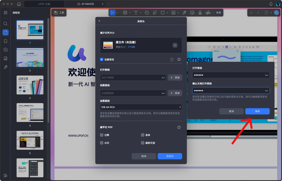The height and width of the screenshot is (181, 282).
Task: Click the save icon at top right
Action: (x=266, y=13)
